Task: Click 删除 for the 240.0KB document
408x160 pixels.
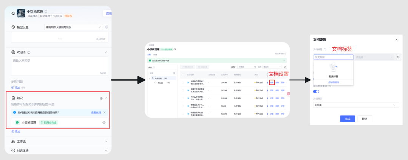Action: click(x=277, y=91)
